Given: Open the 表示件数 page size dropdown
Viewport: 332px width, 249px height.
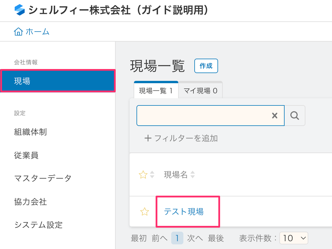Looking at the screenshot, I should click(294, 238).
